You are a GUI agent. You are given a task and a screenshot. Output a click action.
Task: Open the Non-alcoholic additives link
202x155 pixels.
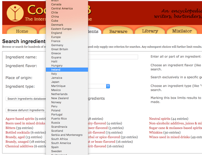click(x=175, y=123)
